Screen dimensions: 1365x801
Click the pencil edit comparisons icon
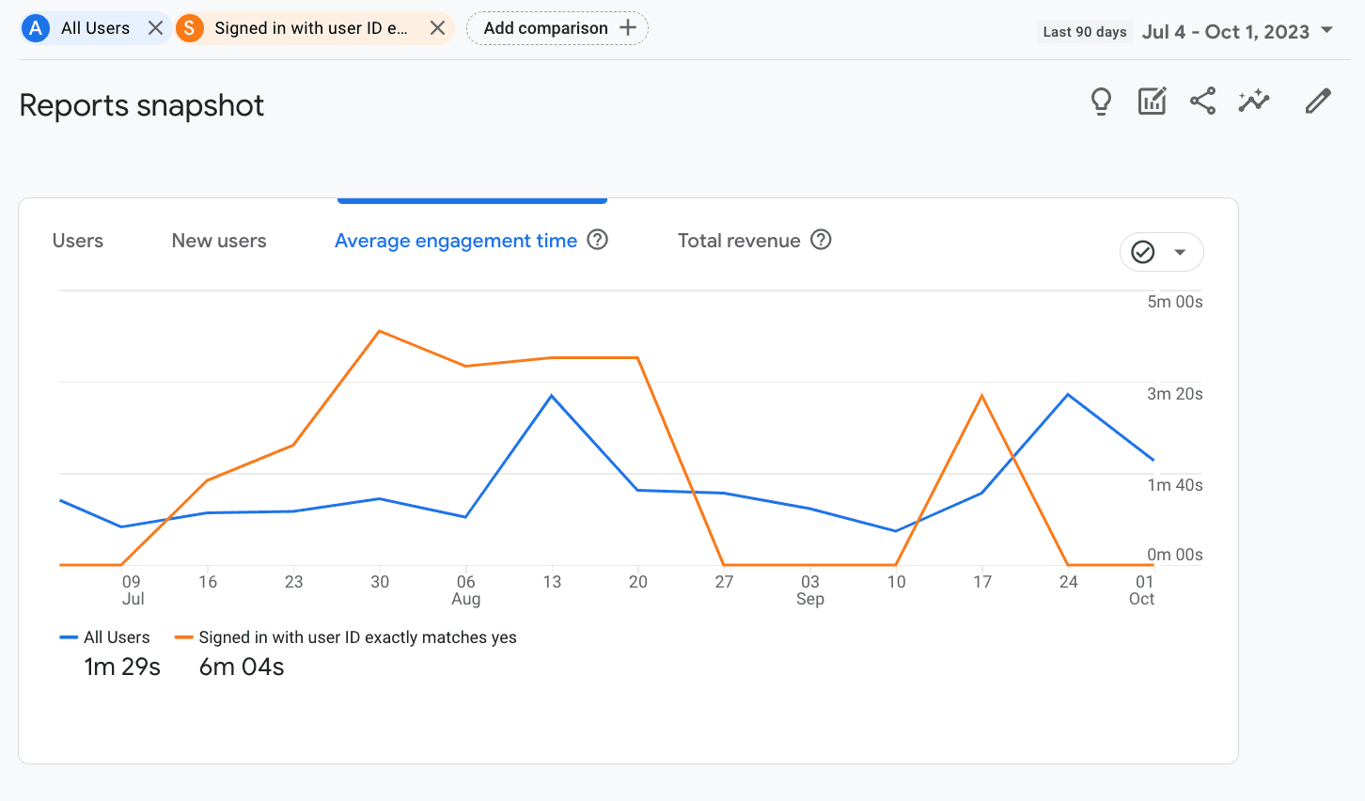tap(1318, 102)
